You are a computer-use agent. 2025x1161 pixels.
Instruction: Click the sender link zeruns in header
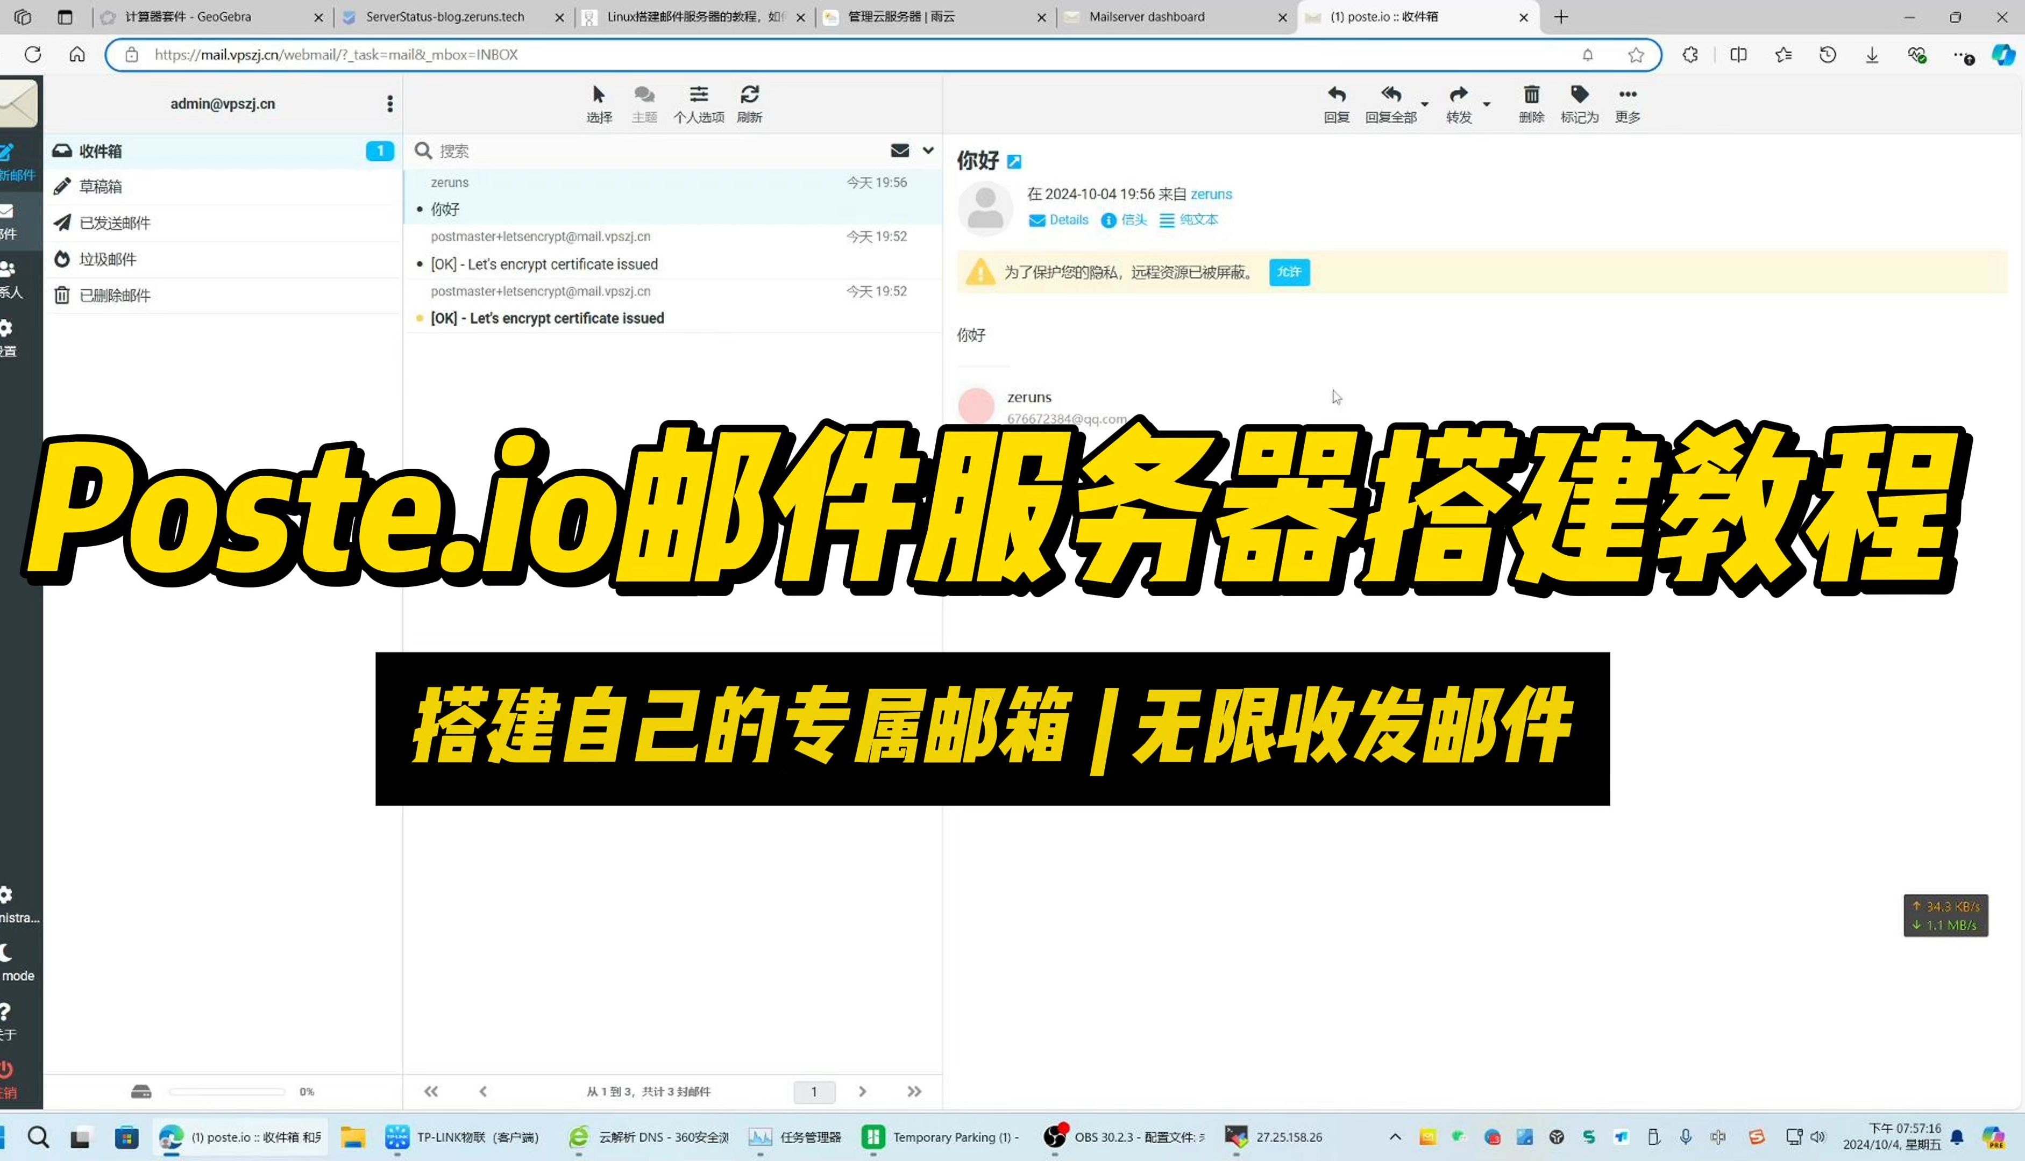[1211, 193]
